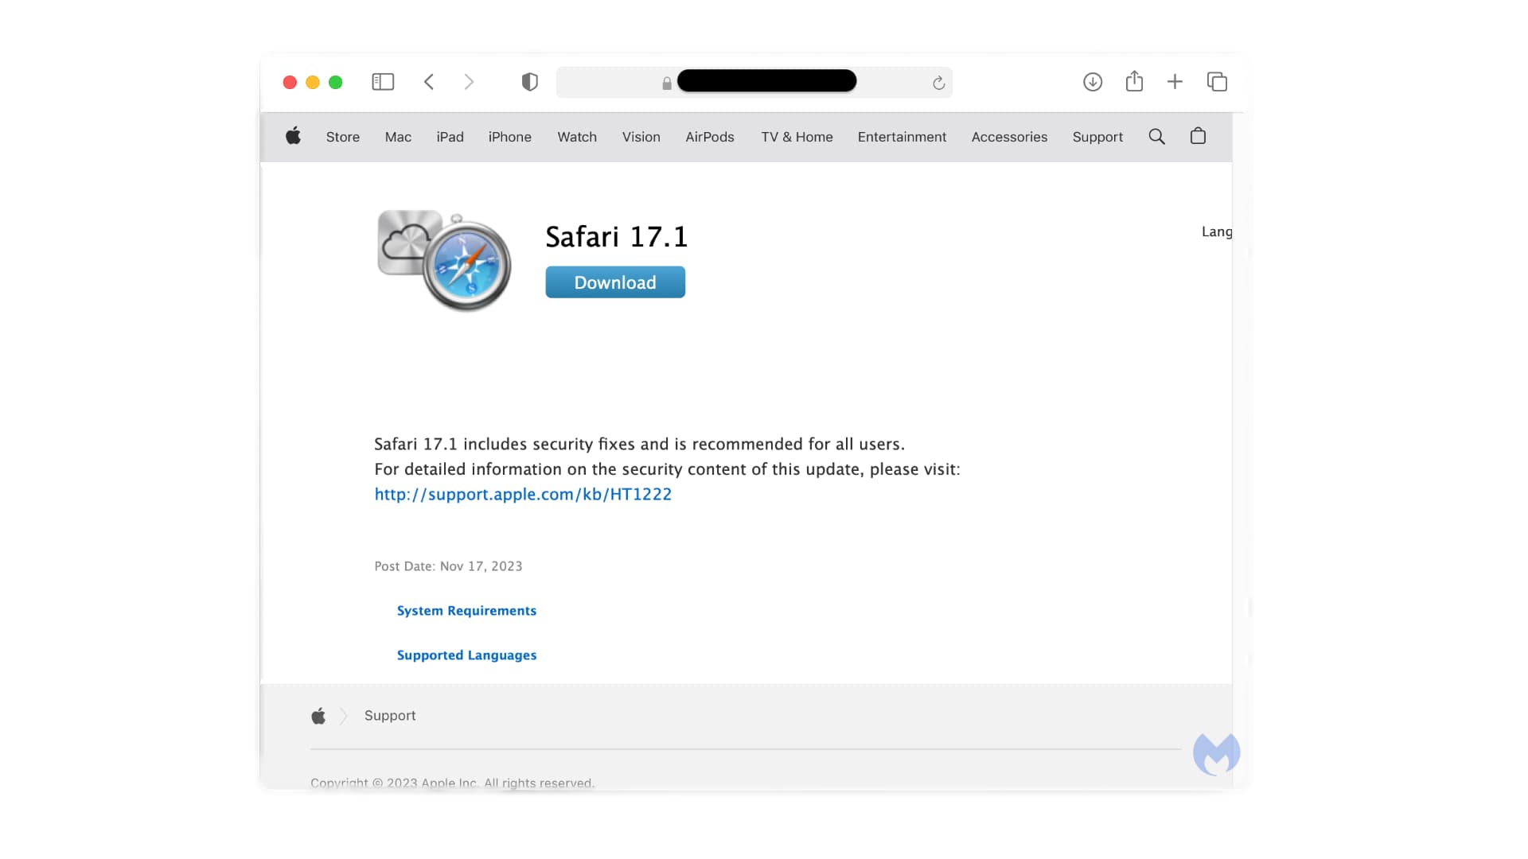Click the blue Download button
The height and width of the screenshot is (859, 1528).
coord(615,282)
